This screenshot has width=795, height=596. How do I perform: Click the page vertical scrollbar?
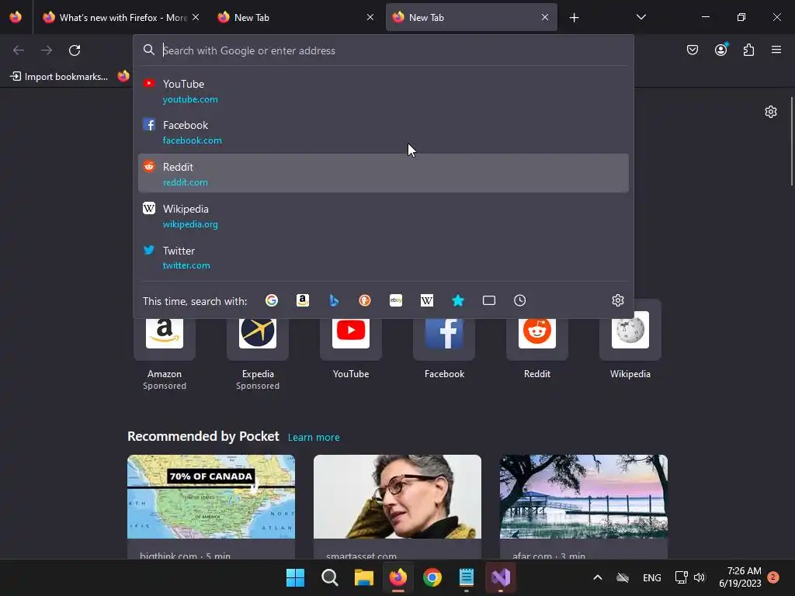791,141
